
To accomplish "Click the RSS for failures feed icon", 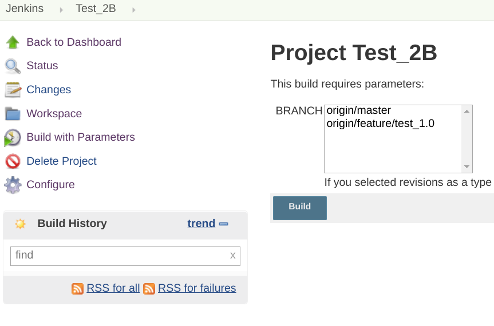I will click(x=149, y=289).
